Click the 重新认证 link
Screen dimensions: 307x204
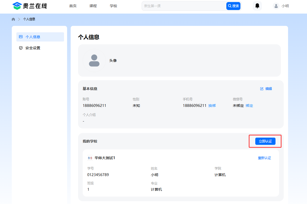click(x=264, y=158)
